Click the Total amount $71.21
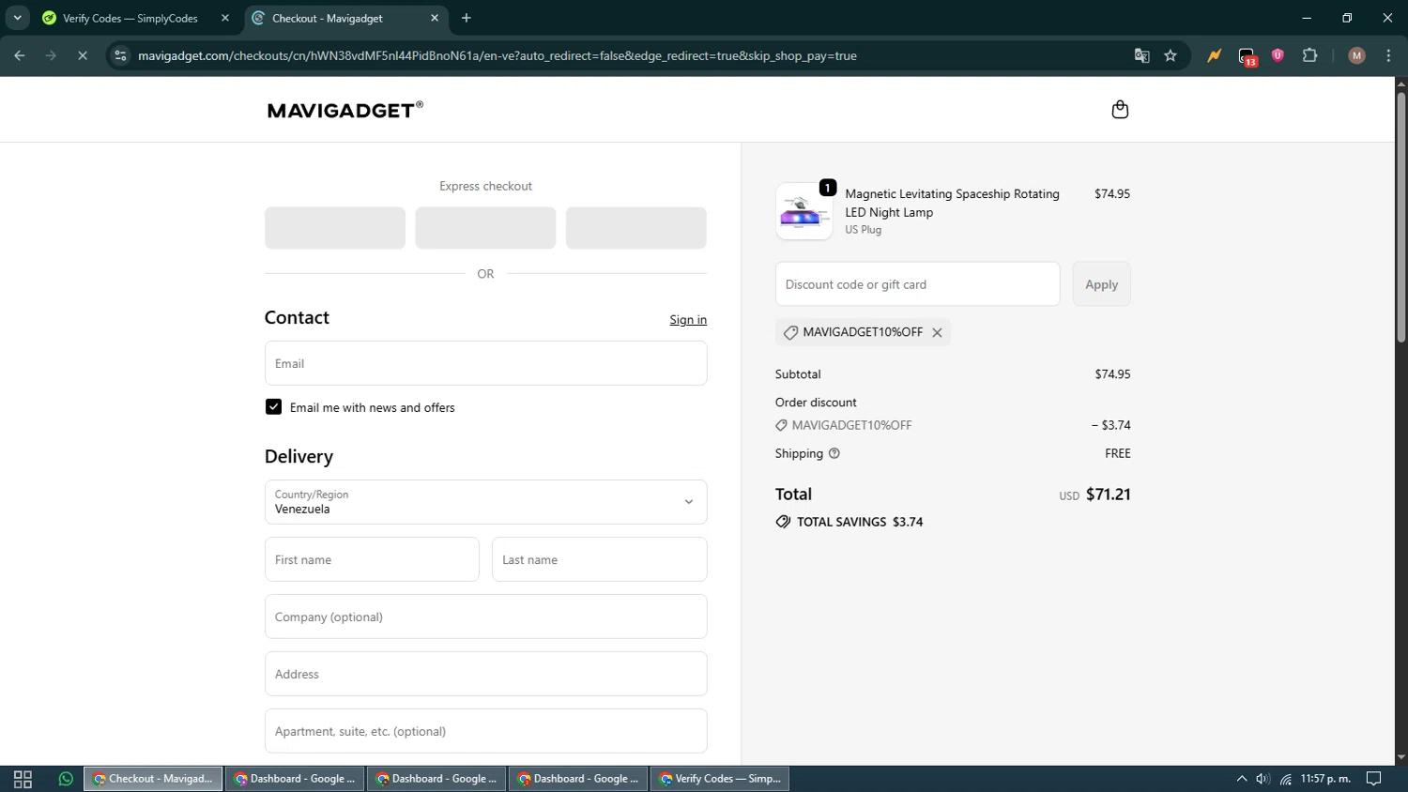The width and height of the screenshot is (1408, 792). click(1108, 495)
